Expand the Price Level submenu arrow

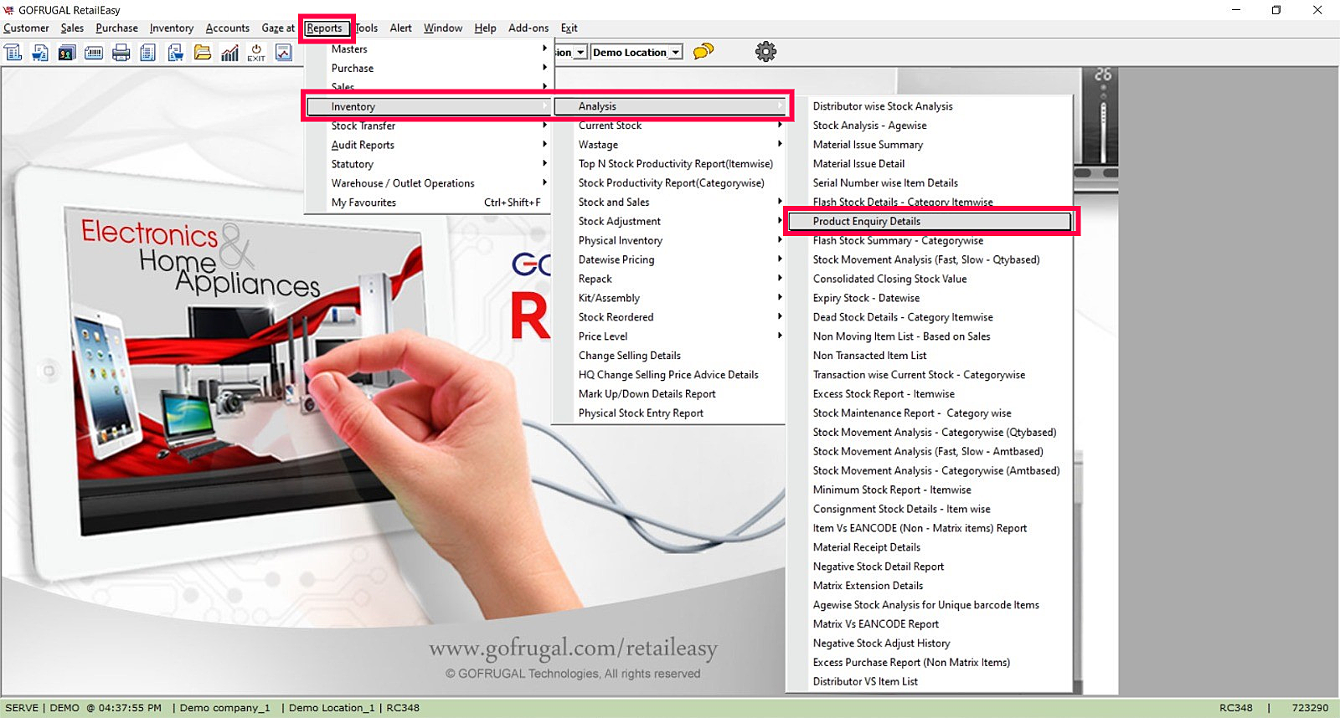780,336
